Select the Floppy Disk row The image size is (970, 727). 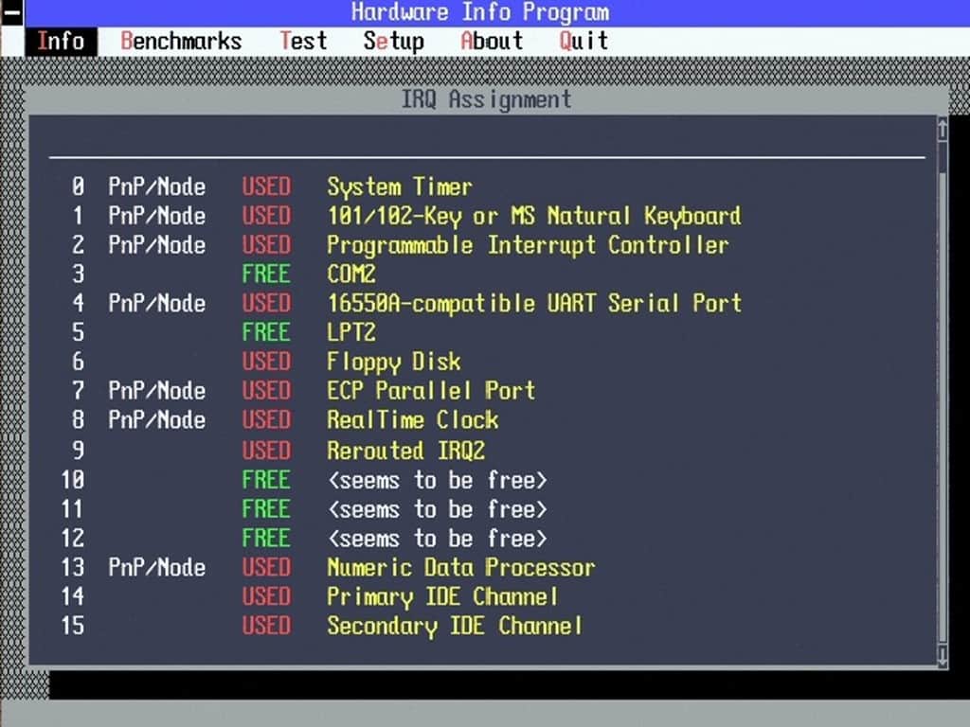(x=266, y=362)
